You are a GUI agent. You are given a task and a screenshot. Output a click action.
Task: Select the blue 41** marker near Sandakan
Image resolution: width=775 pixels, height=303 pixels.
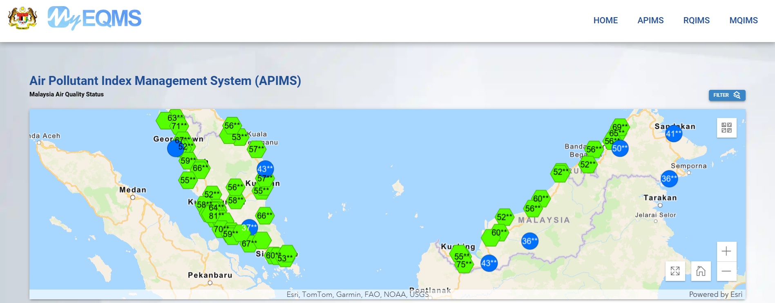pos(674,134)
